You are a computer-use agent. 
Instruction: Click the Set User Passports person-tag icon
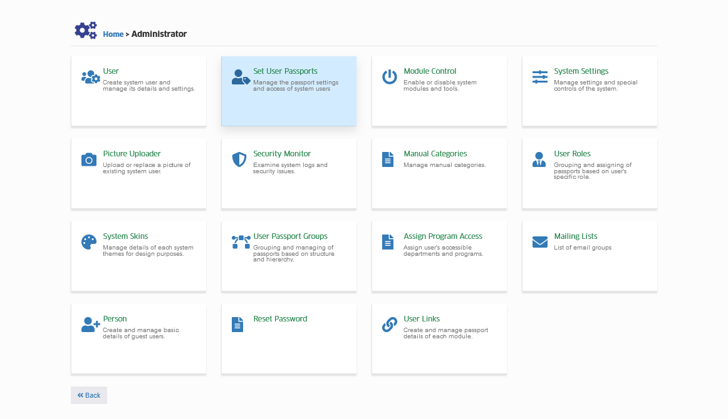[x=241, y=77]
